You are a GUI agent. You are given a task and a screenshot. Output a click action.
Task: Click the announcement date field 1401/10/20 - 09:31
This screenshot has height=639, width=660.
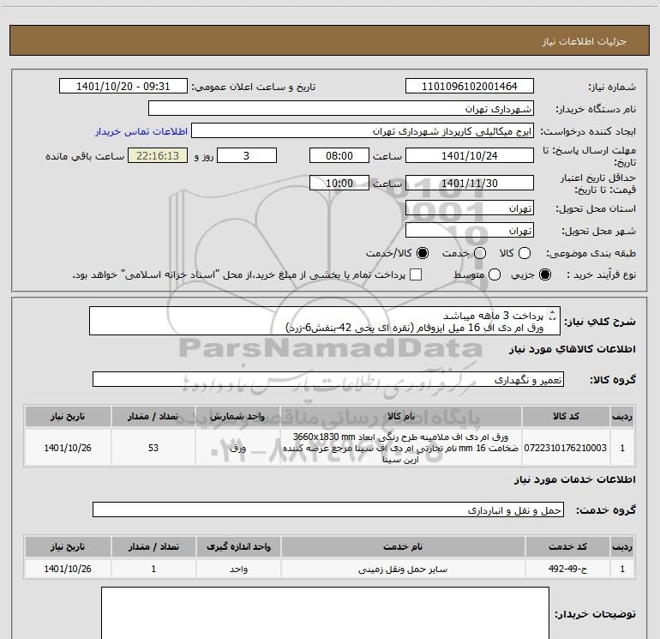pyautogui.click(x=123, y=86)
